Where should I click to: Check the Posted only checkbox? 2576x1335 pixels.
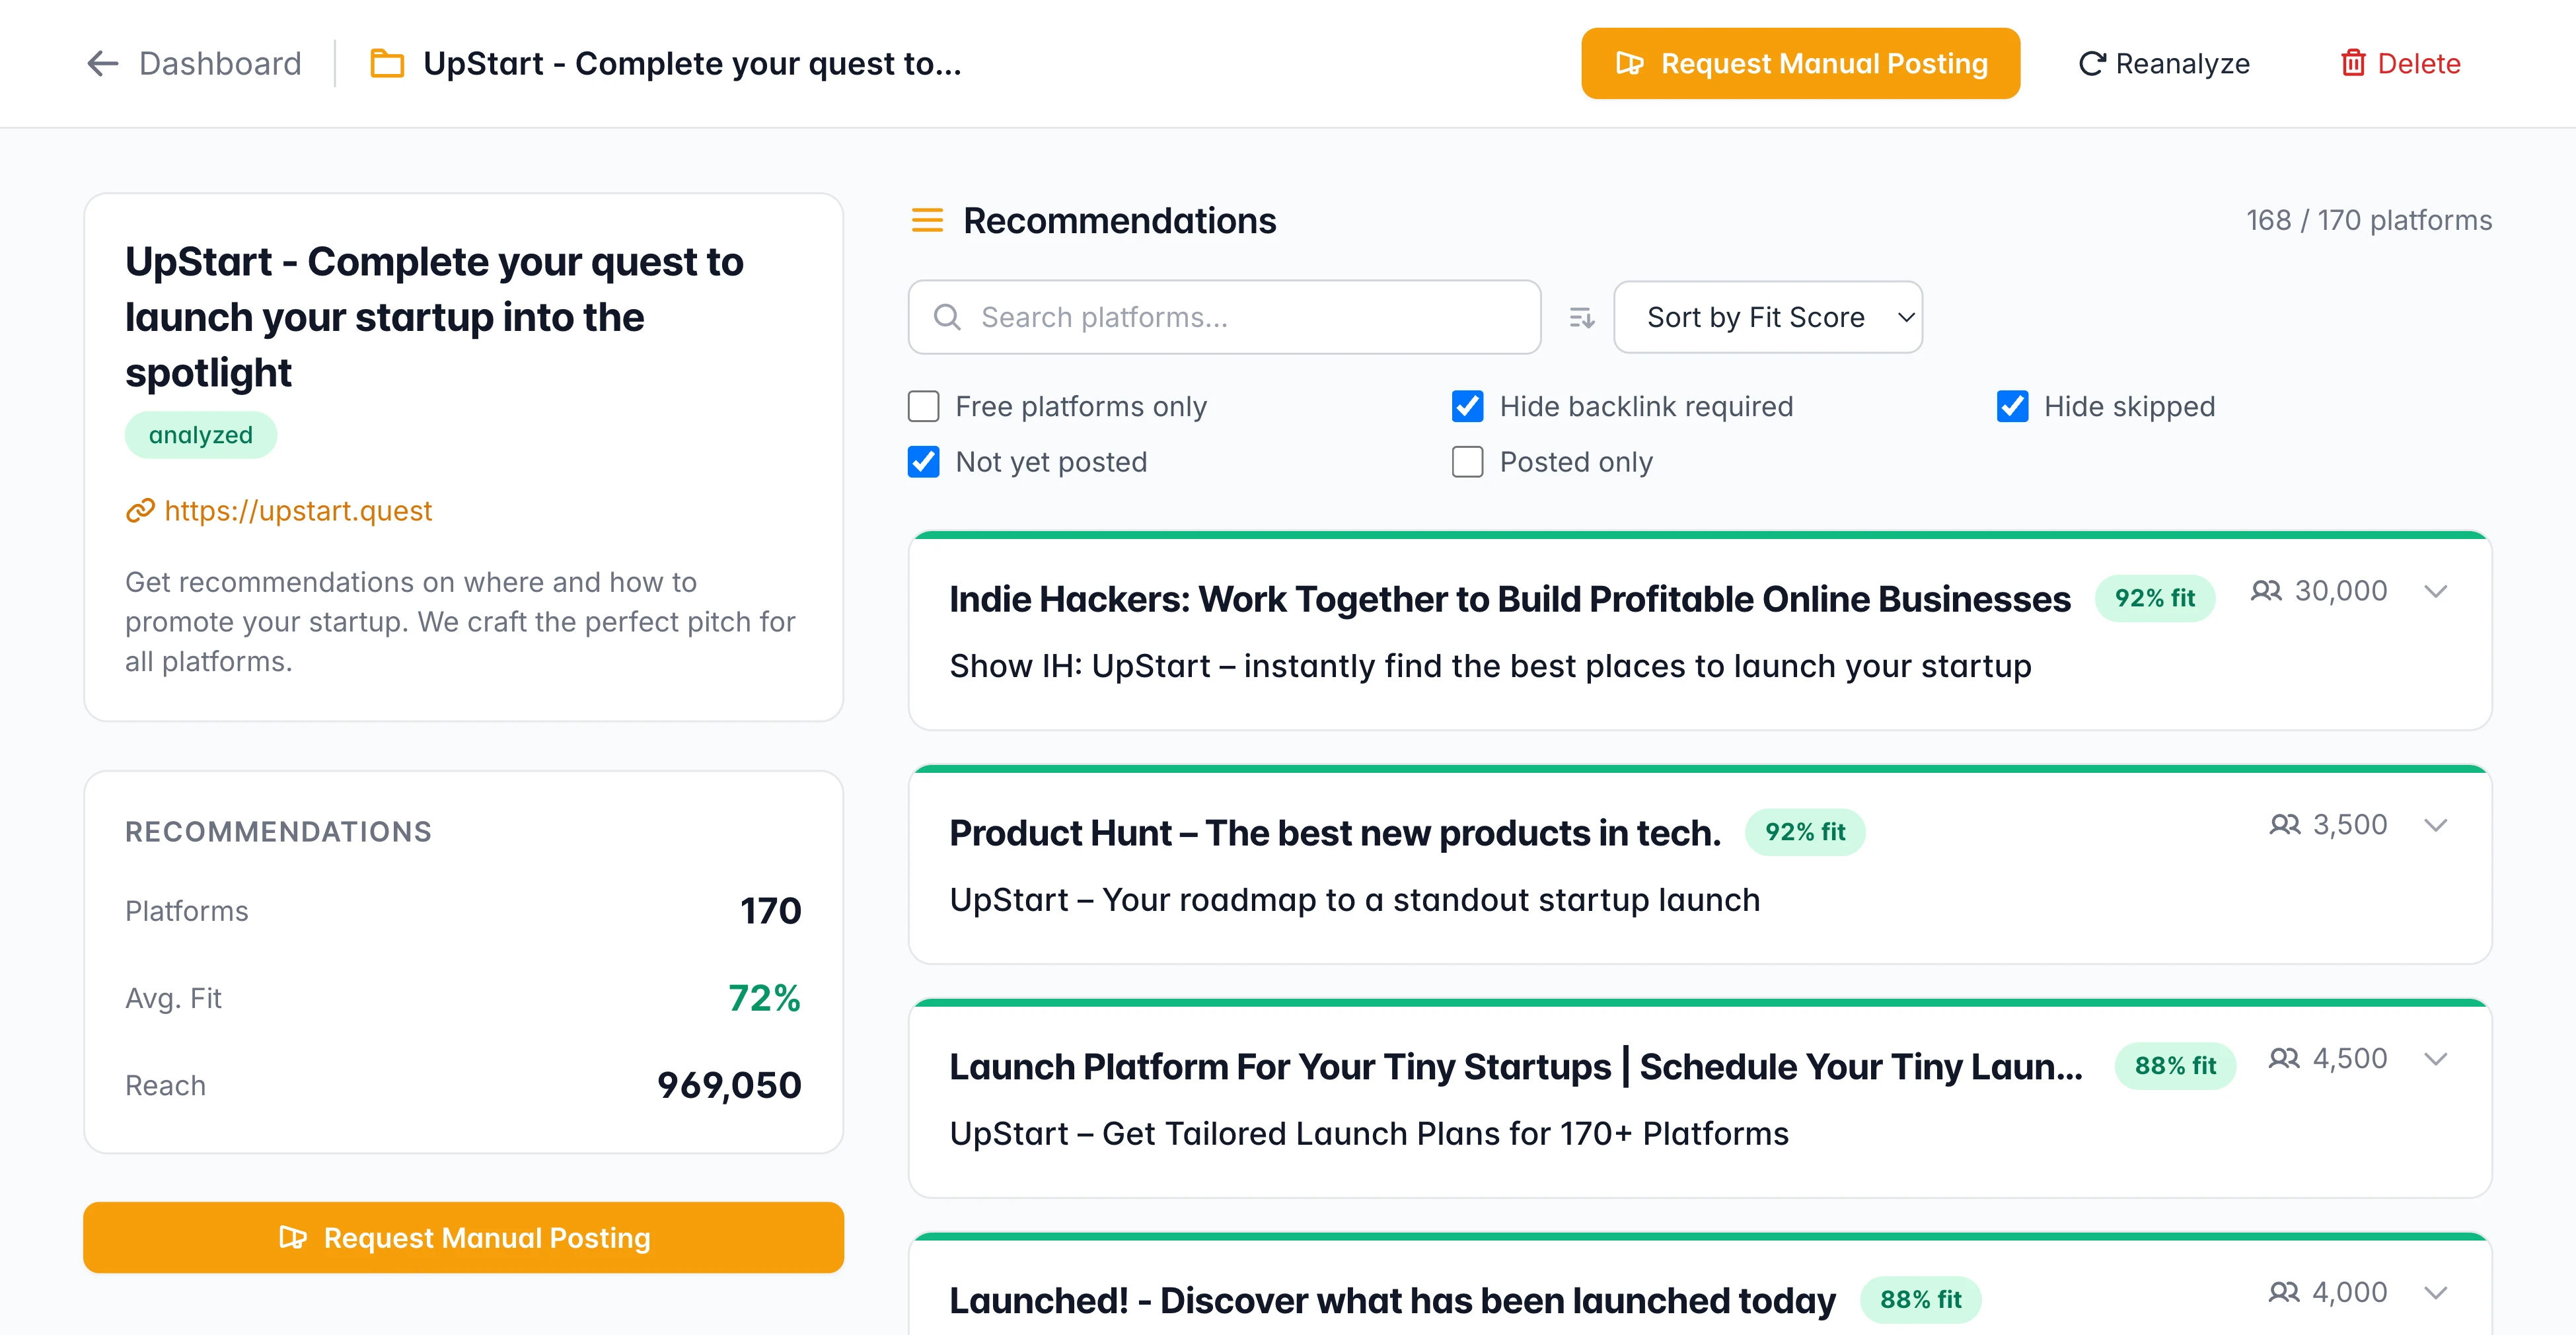[x=1467, y=462]
